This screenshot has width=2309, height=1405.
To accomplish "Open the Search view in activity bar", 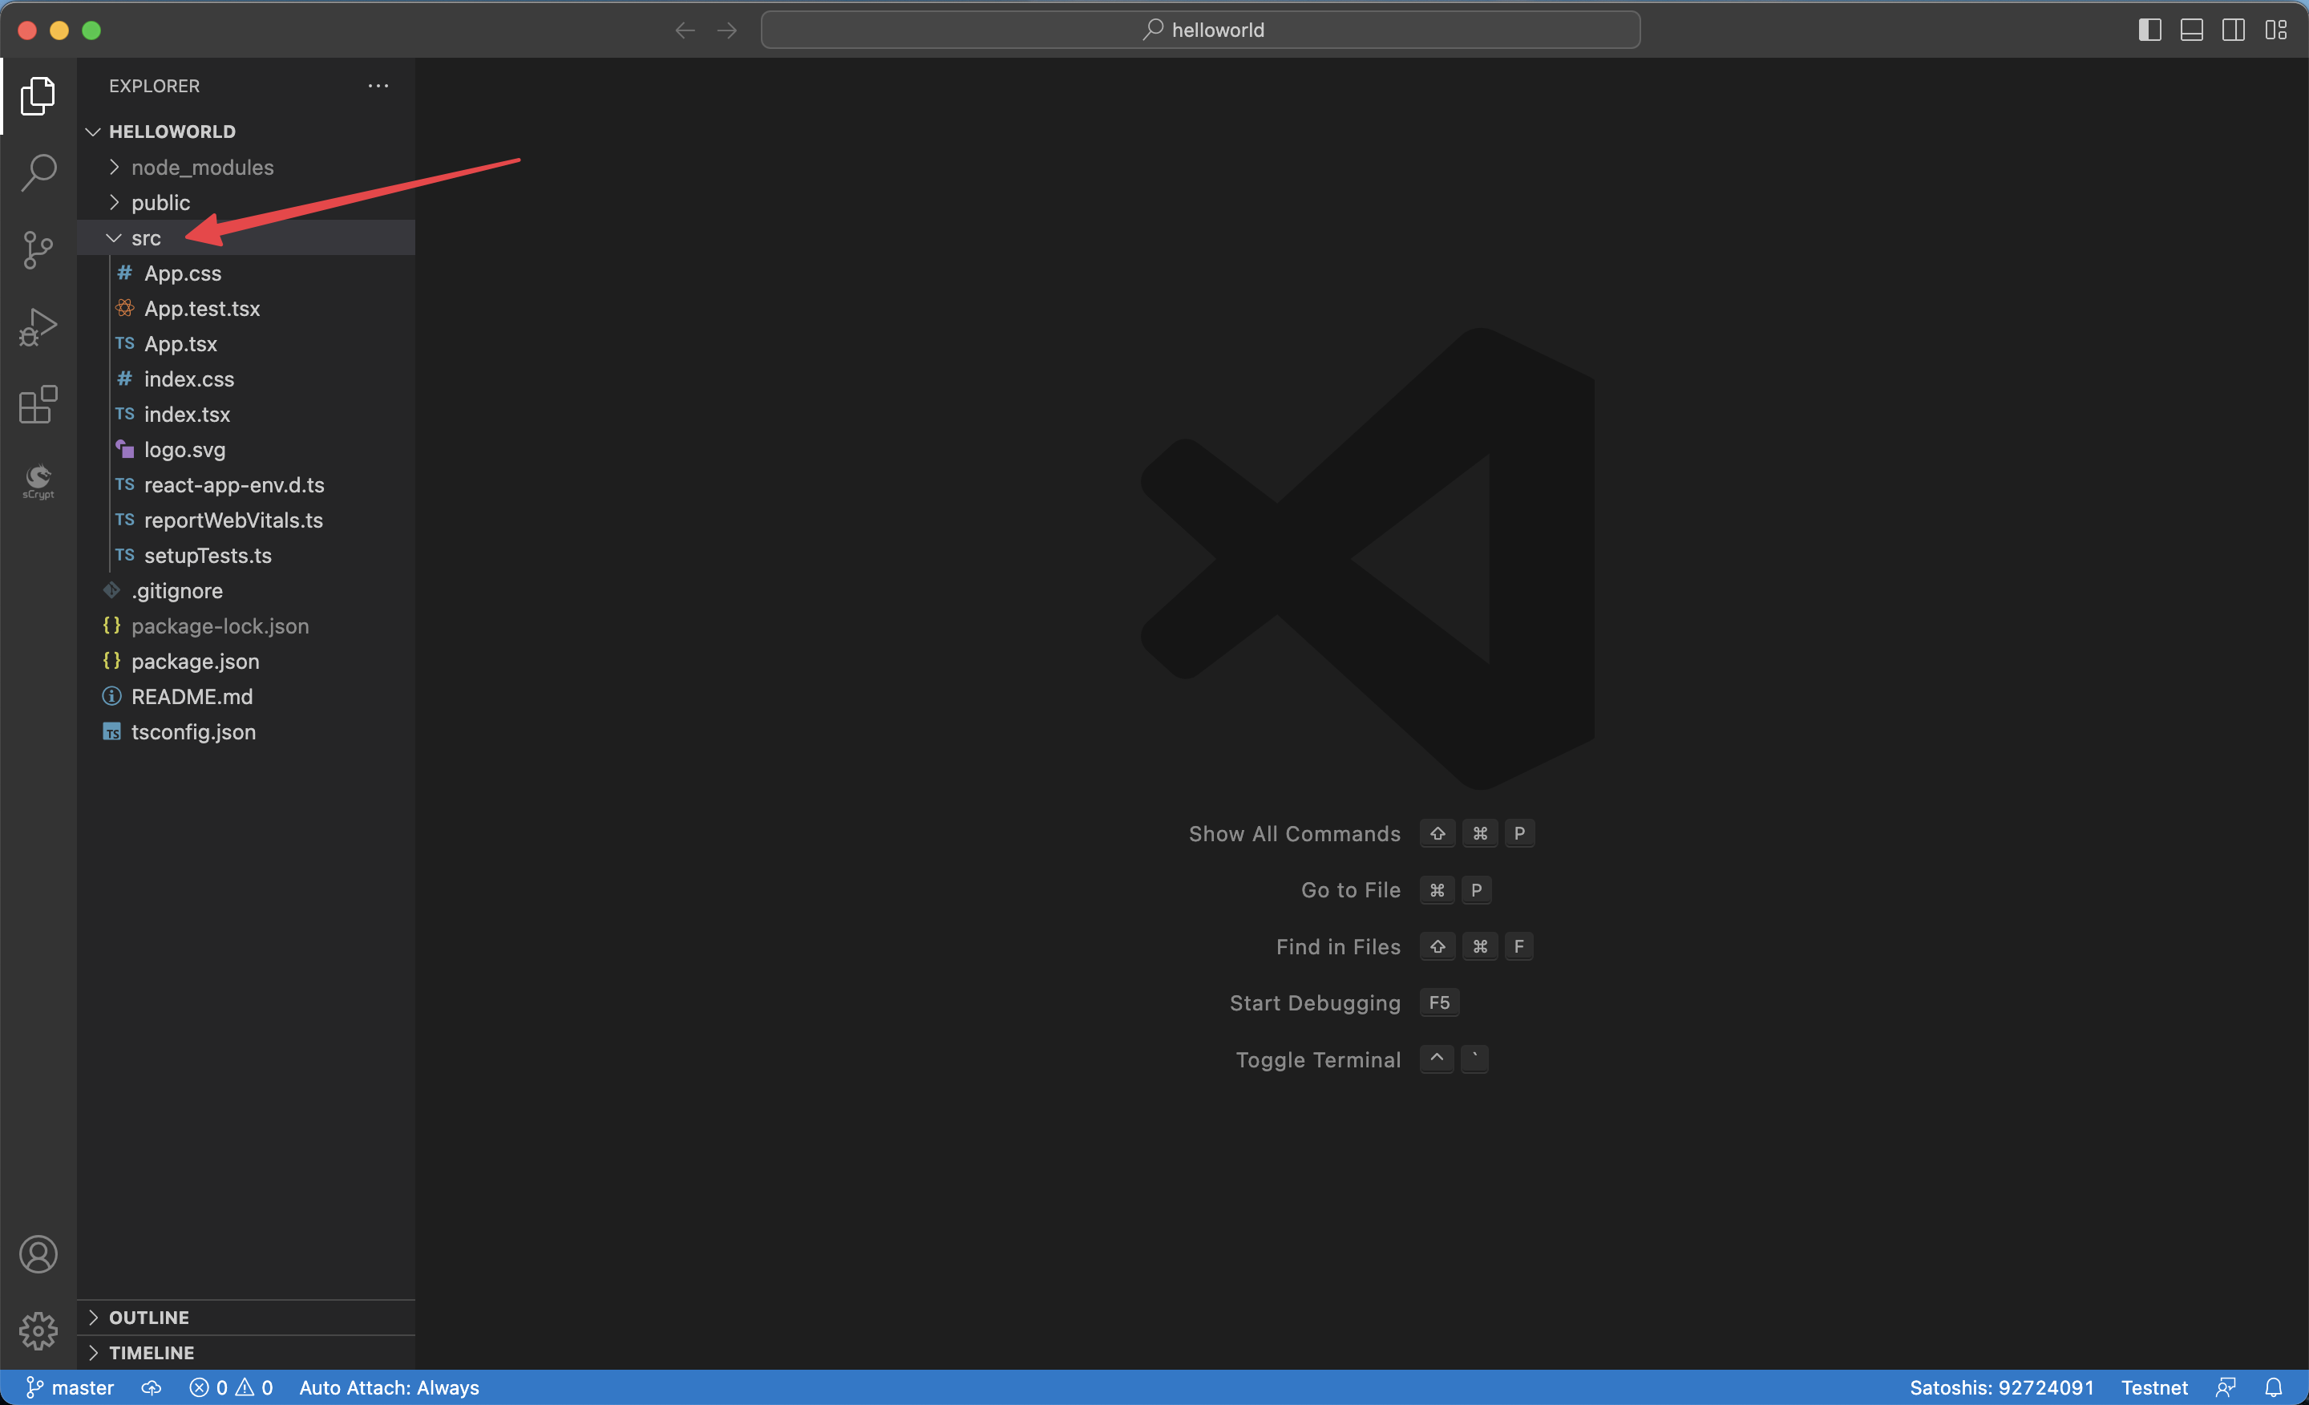I will [x=38, y=172].
